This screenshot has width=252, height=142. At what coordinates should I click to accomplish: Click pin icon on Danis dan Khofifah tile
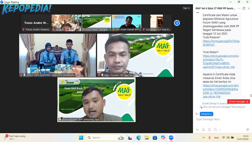pyautogui.click(x=24, y=75)
